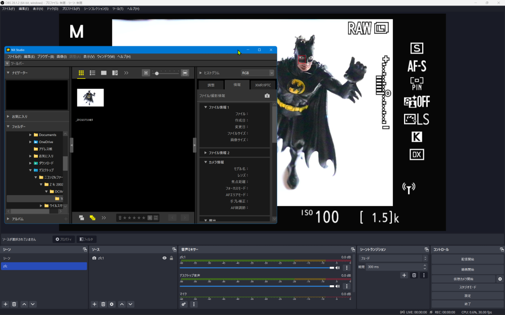The image size is (505, 315).
Task: Move the scene up in the シーン dock
Action: [24, 304]
